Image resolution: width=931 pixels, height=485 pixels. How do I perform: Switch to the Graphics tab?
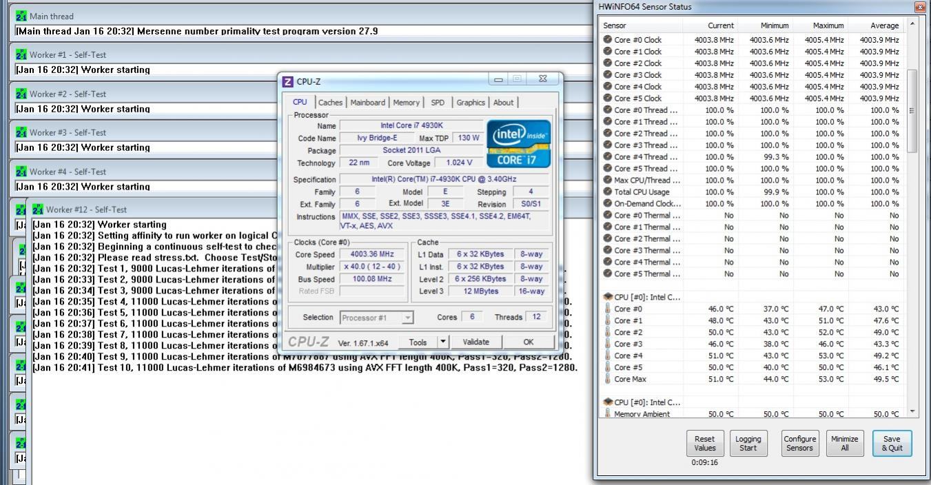tap(471, 103)
